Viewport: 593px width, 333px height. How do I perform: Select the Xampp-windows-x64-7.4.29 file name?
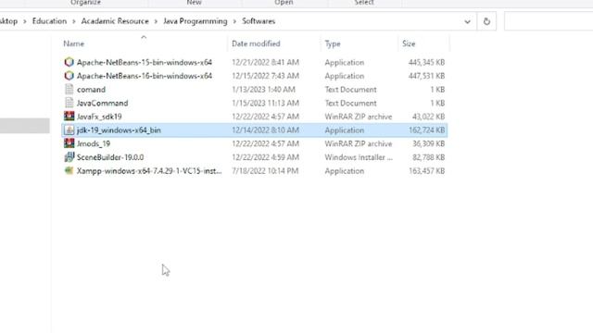pos(149,171)
